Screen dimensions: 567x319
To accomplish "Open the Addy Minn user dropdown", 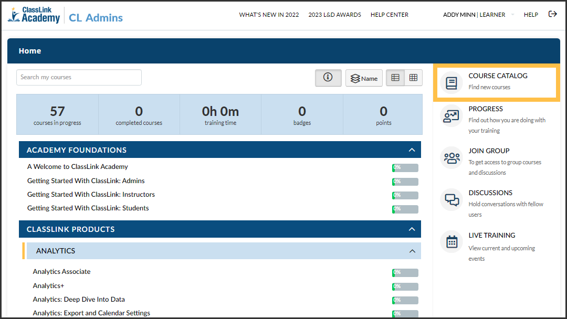I will point(478,15).
